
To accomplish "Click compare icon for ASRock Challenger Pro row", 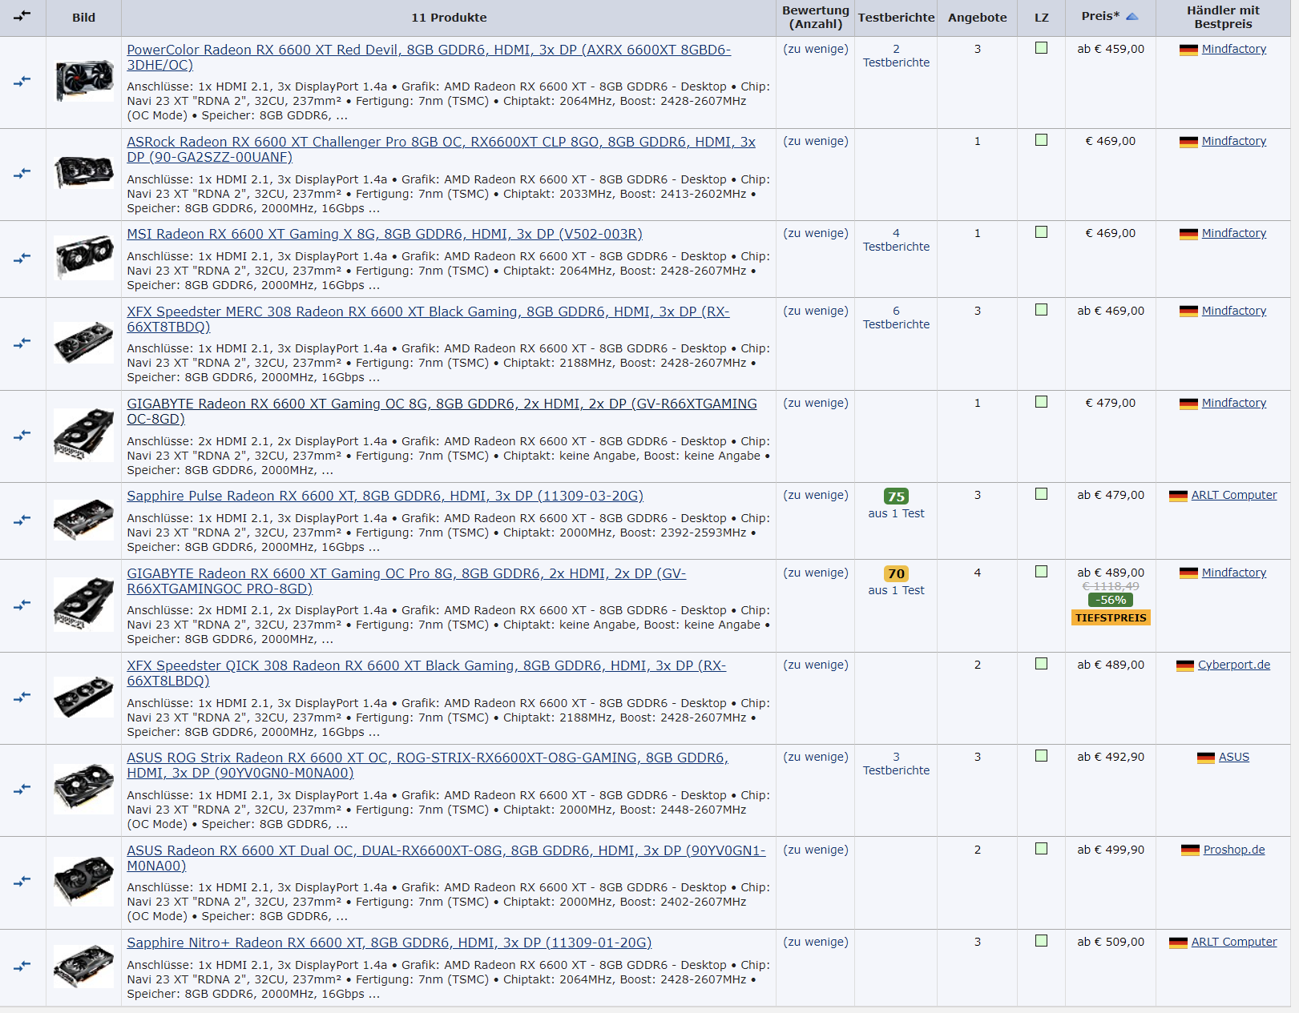I will [x=22, y=173].
